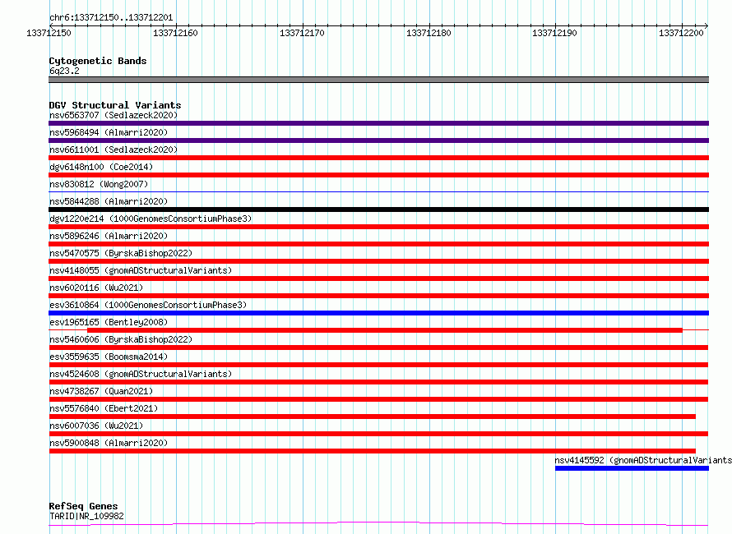The image size is (732, 534).
Task: Open the nsv5576840 (Ebert2021) label
Action: tap(104, 408)
